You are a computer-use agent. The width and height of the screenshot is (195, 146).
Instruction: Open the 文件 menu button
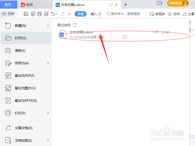pos(8,14)
